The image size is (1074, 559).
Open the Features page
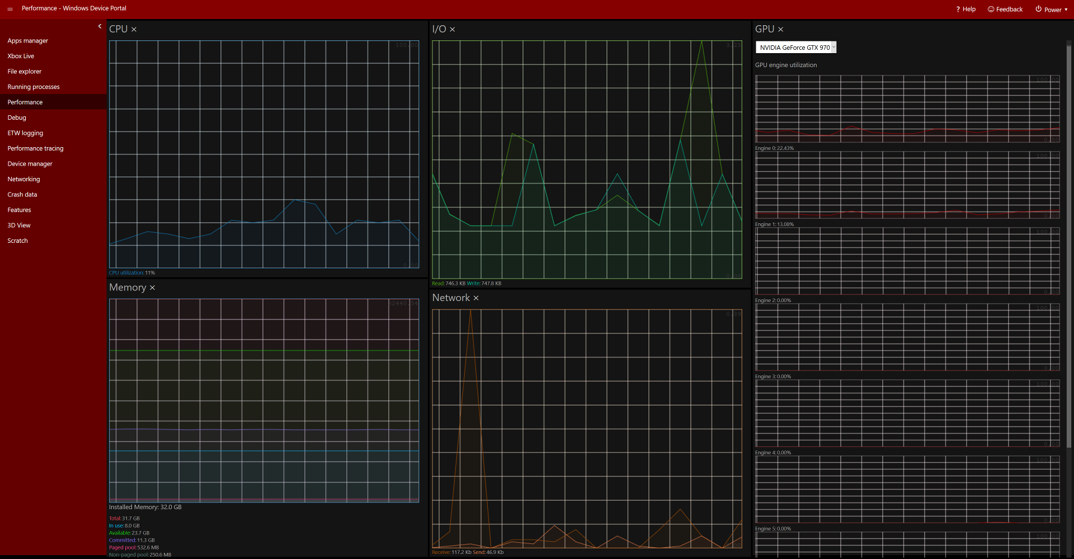pyautogui.click(x=53, y=210)
